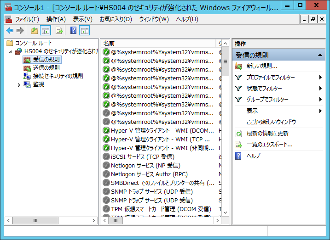Click the グループでフィルター funnel icon
Image resolution: width=330 pixels, height=240 pixels.
click(238, 99)
